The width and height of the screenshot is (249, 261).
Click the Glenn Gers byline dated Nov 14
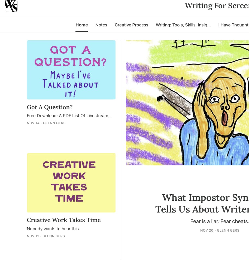click(54, 123)
